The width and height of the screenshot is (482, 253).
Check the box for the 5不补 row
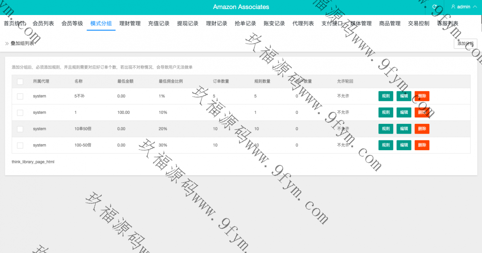click(20, 96)
